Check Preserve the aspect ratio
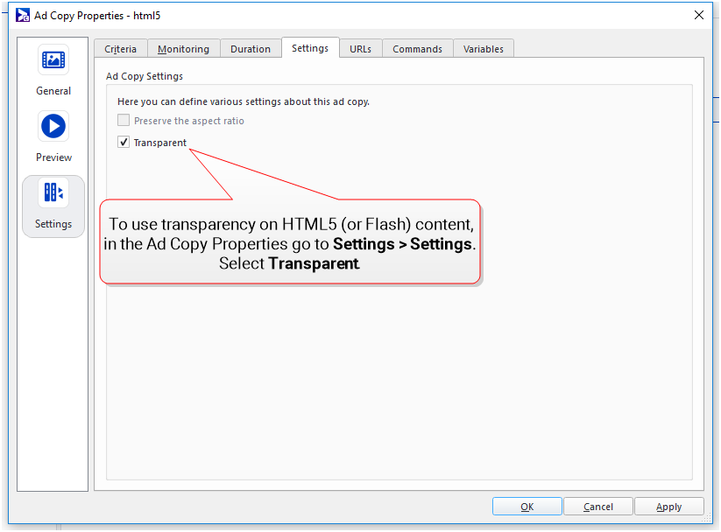 pyautogui.click(x=124, y=121)
